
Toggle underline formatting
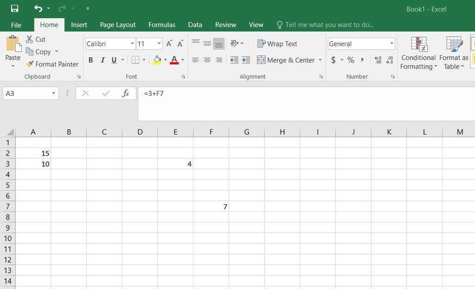114,60
